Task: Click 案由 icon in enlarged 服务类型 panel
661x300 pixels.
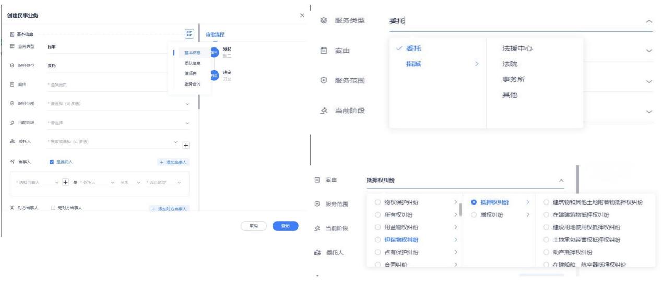Action: pyautogui.click(x=324, y=51)
